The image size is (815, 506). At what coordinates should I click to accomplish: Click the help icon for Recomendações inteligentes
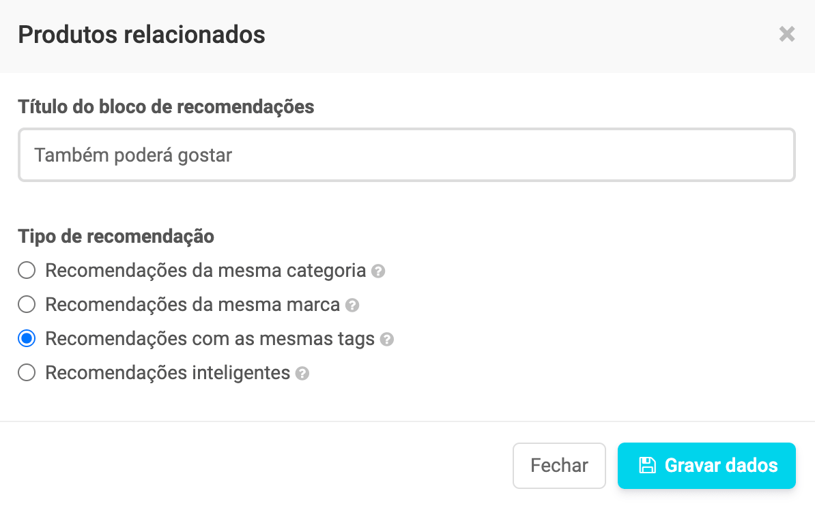click(302, 373)
